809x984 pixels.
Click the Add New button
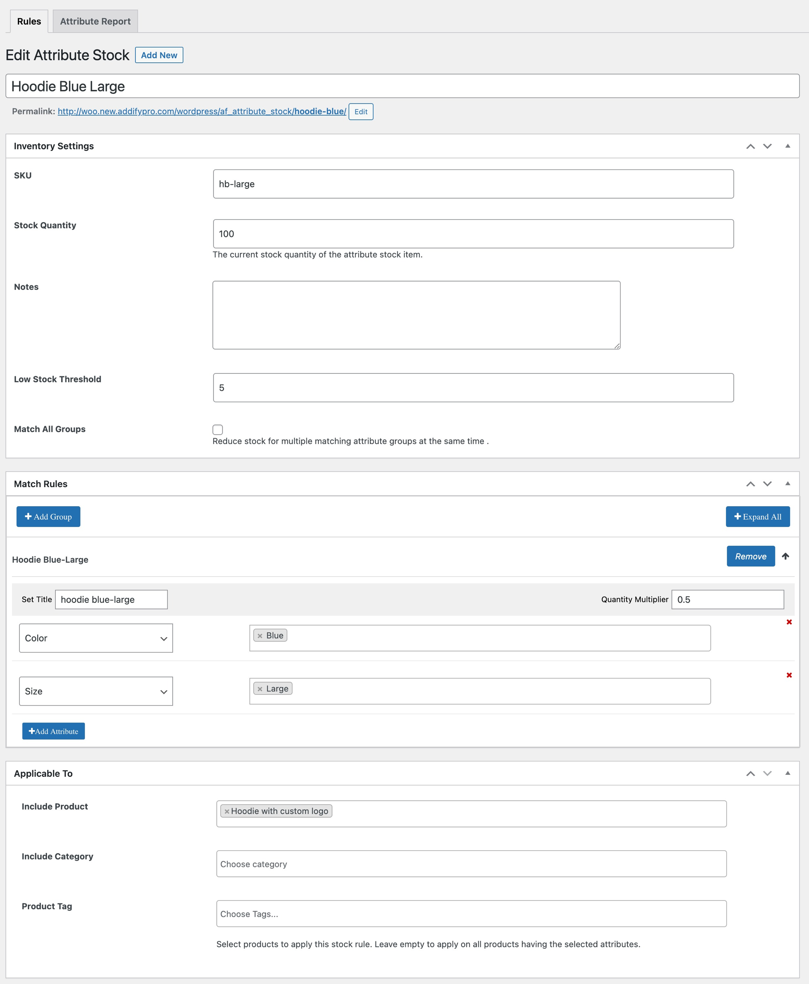[x=159, y=55]
